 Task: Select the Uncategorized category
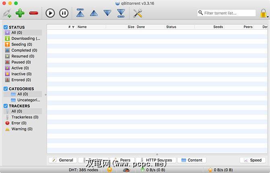23,100
